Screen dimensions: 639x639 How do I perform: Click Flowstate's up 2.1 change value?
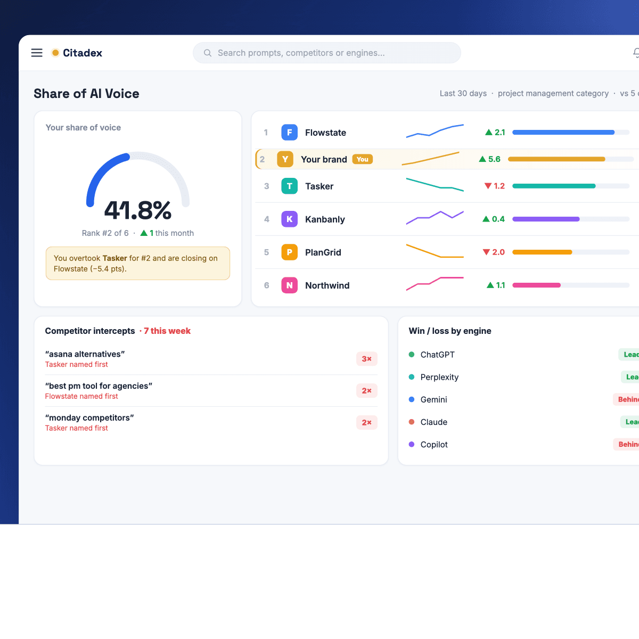point(495,132)
